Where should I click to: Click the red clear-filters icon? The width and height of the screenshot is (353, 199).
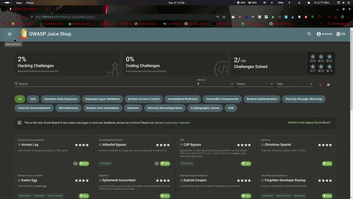[x=320, y=85]
